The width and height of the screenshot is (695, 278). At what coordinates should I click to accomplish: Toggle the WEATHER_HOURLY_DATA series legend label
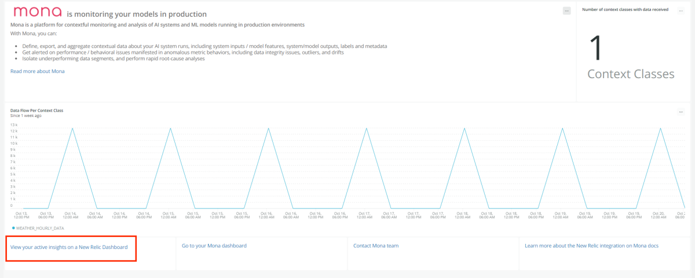tap(39, 228)
